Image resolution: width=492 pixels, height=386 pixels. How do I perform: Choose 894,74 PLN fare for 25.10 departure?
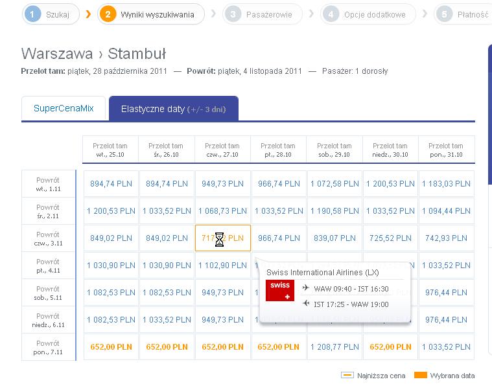point(111,184)
